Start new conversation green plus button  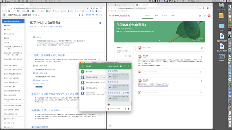coord(83,72)
